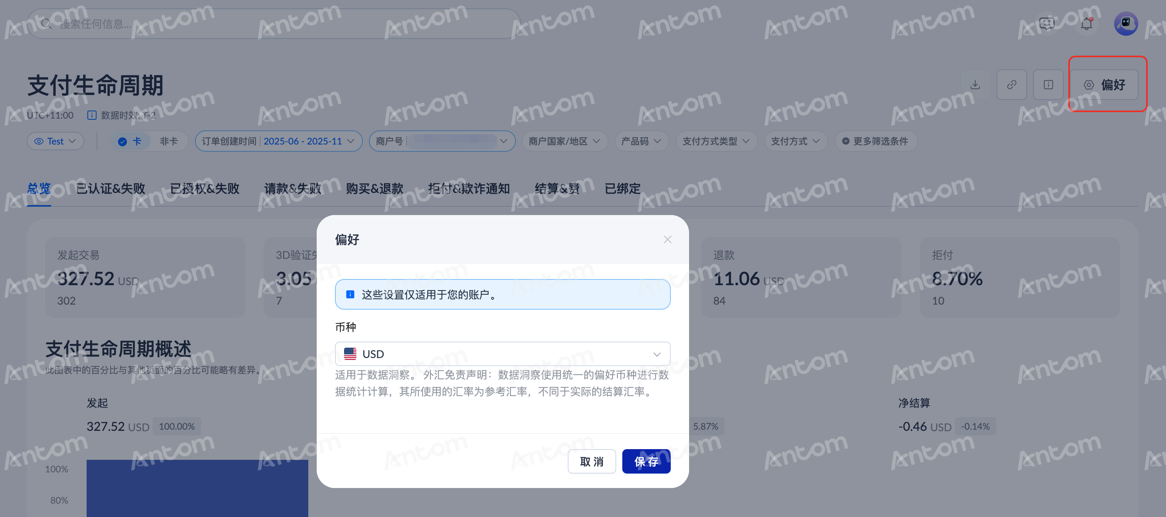Screen dimensions: 1166x517
Task: Select the 卡 toggle option
Action: [x=130, y=141]
